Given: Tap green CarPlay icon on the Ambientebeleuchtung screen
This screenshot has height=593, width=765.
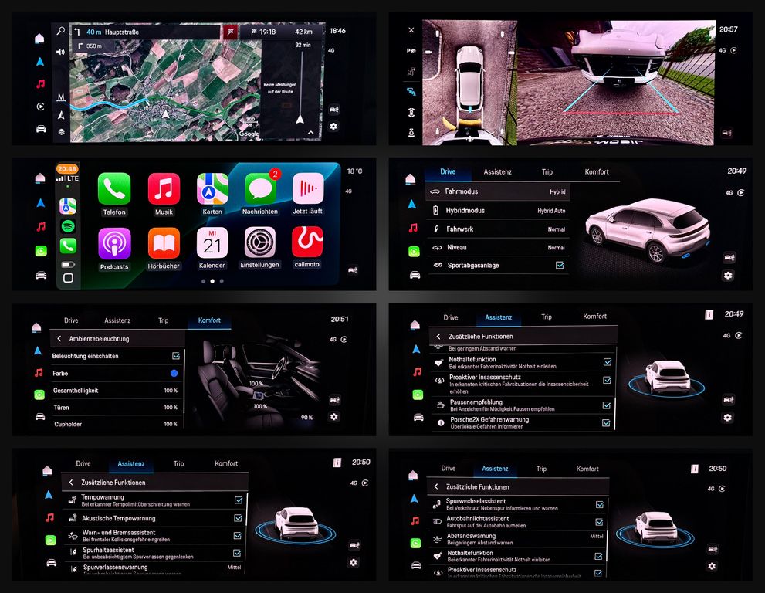Looking at the screenshot, I should [39, 395].
